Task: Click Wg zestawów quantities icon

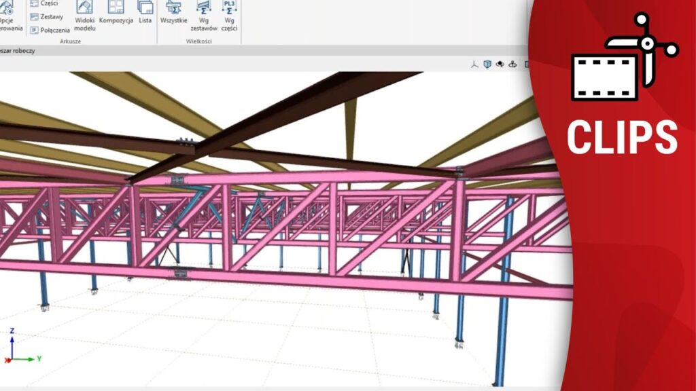Action: click(x=203, y=15)
